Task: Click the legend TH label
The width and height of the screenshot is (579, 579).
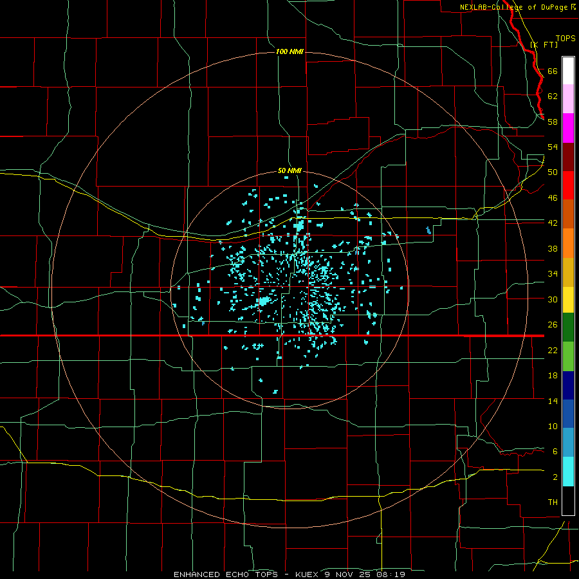Action: (553, 502)
